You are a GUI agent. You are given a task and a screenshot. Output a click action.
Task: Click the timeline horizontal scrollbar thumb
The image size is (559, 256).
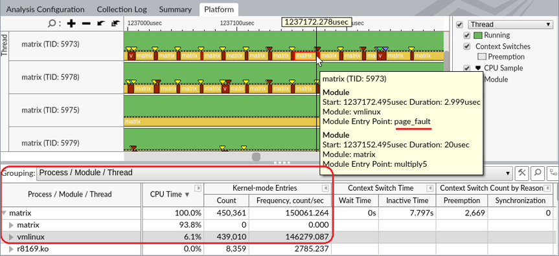256,157
